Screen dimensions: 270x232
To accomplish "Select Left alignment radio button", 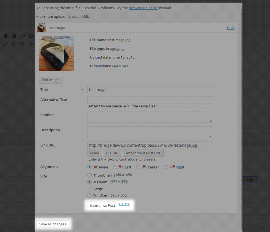I will pos(115,167).
